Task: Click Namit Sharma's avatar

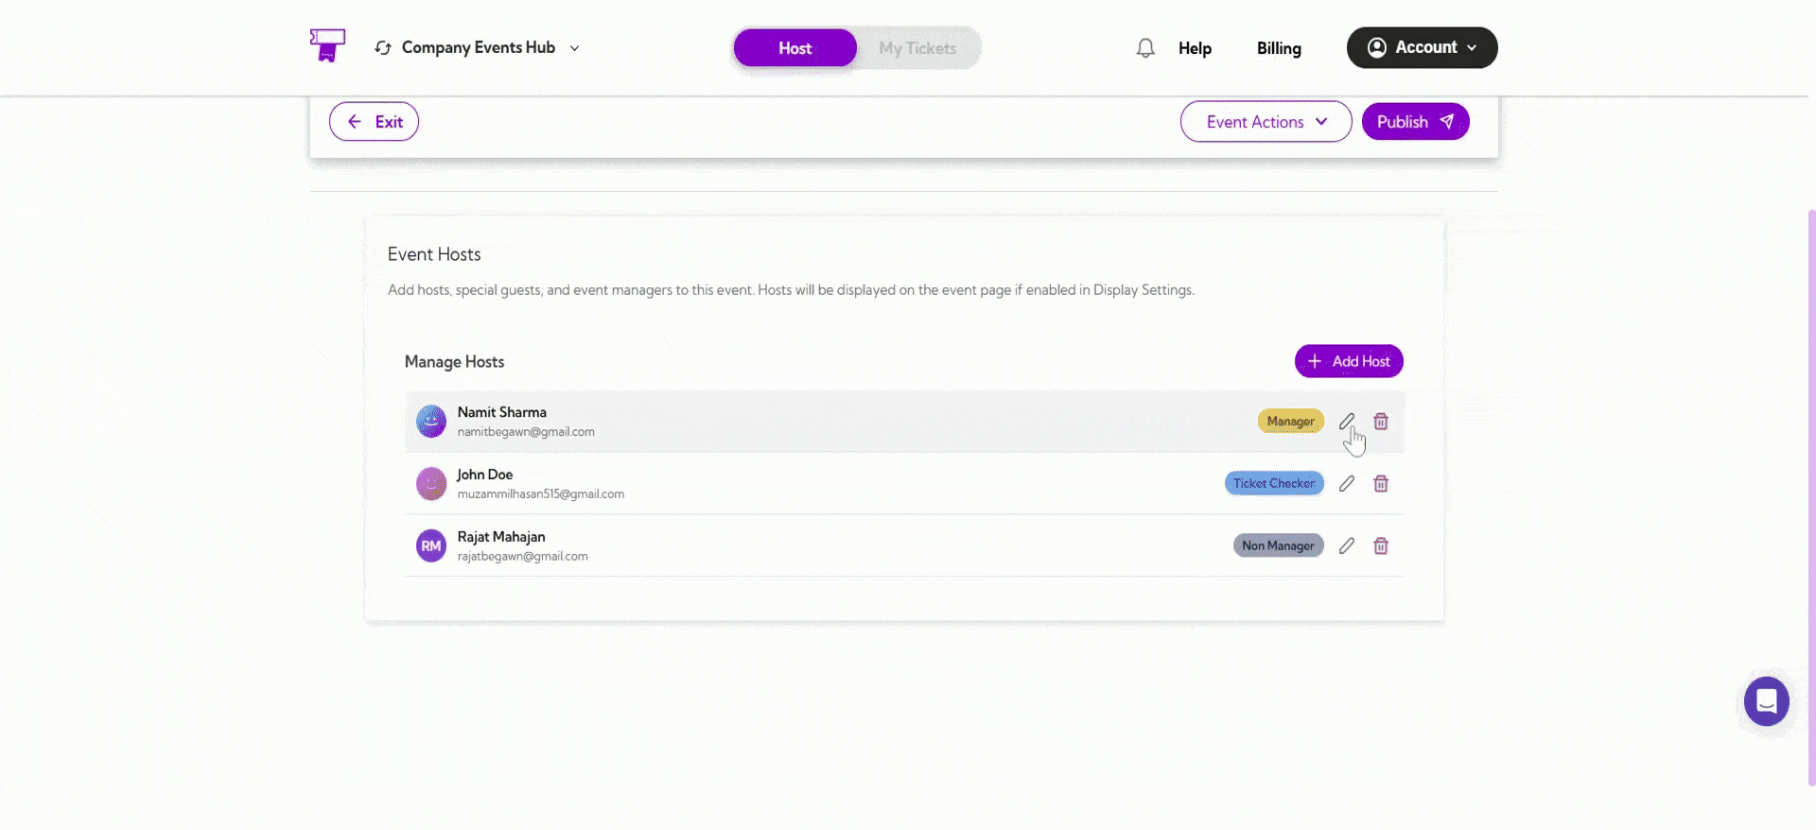Action: tap(431, 422)
